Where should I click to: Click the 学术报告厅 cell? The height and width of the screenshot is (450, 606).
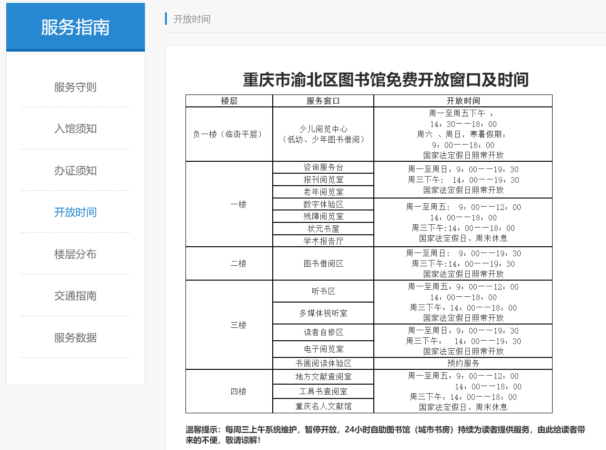(x=323, y=241)
